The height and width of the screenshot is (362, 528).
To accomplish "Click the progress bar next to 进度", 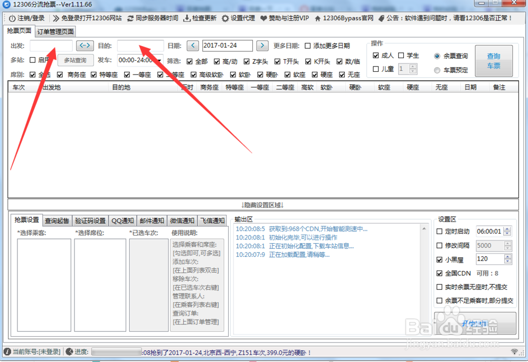I will tap(117, 351).
